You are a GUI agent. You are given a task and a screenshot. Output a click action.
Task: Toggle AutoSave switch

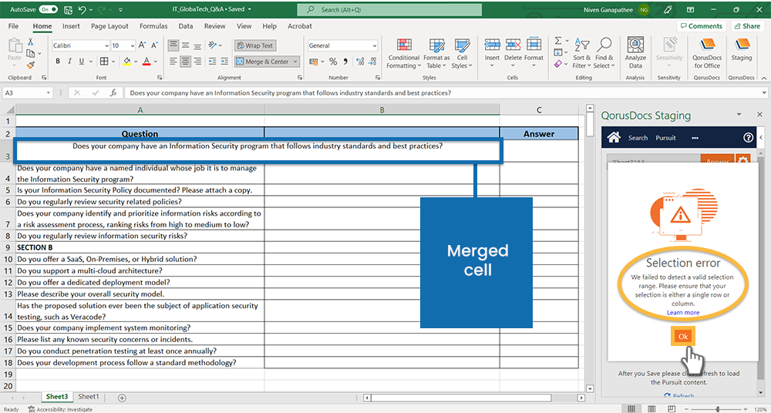click(x=48, y=9)
